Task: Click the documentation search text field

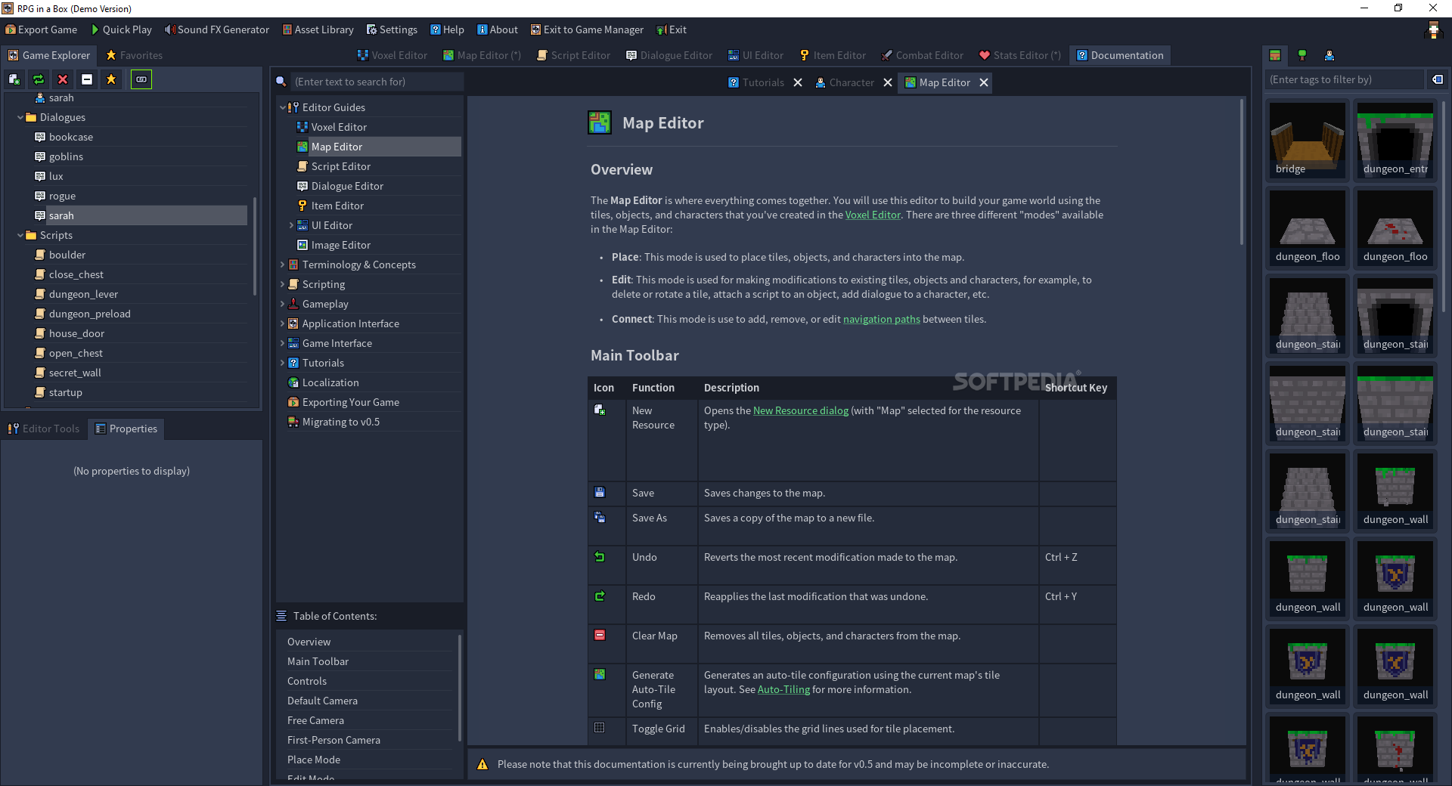Action: (x=377, y=82)
